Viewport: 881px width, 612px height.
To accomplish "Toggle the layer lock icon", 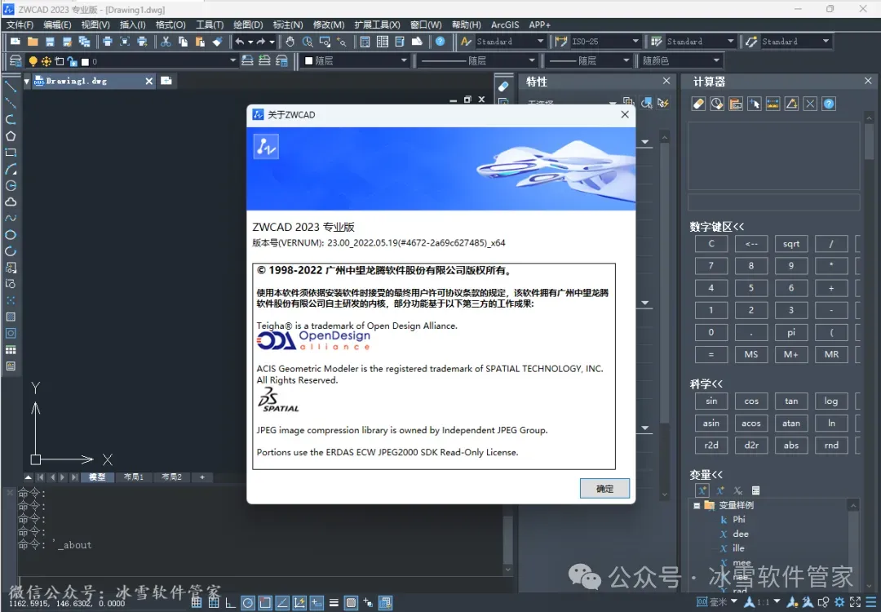I will pyautogui.click(x=72, y=61).
